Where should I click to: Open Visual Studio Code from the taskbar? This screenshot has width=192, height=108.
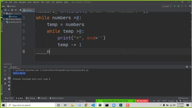pos(93,105)
